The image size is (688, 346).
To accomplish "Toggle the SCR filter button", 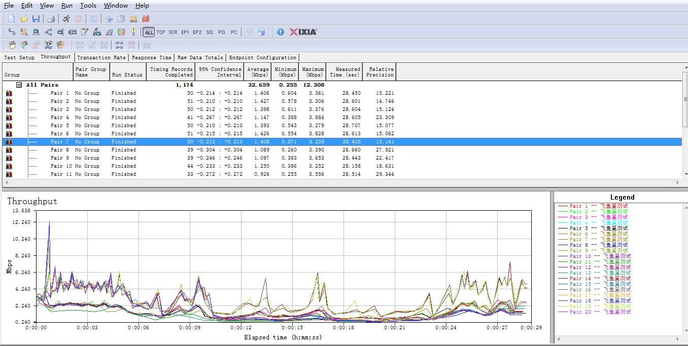I will (x=173, y=32).
